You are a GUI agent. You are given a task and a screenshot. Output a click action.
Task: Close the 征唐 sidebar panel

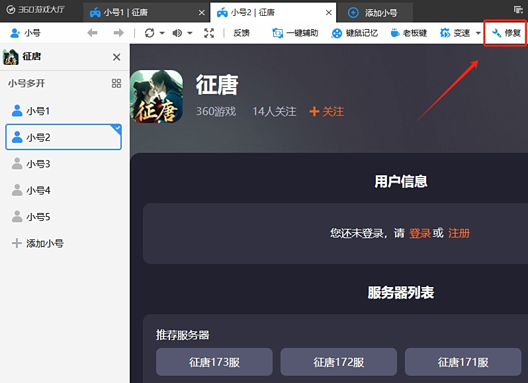[x=117, y=58]
